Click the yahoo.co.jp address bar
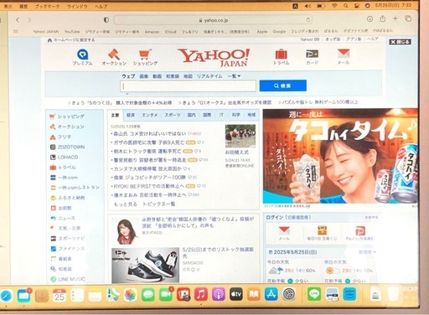 click(x=213, y=20)
